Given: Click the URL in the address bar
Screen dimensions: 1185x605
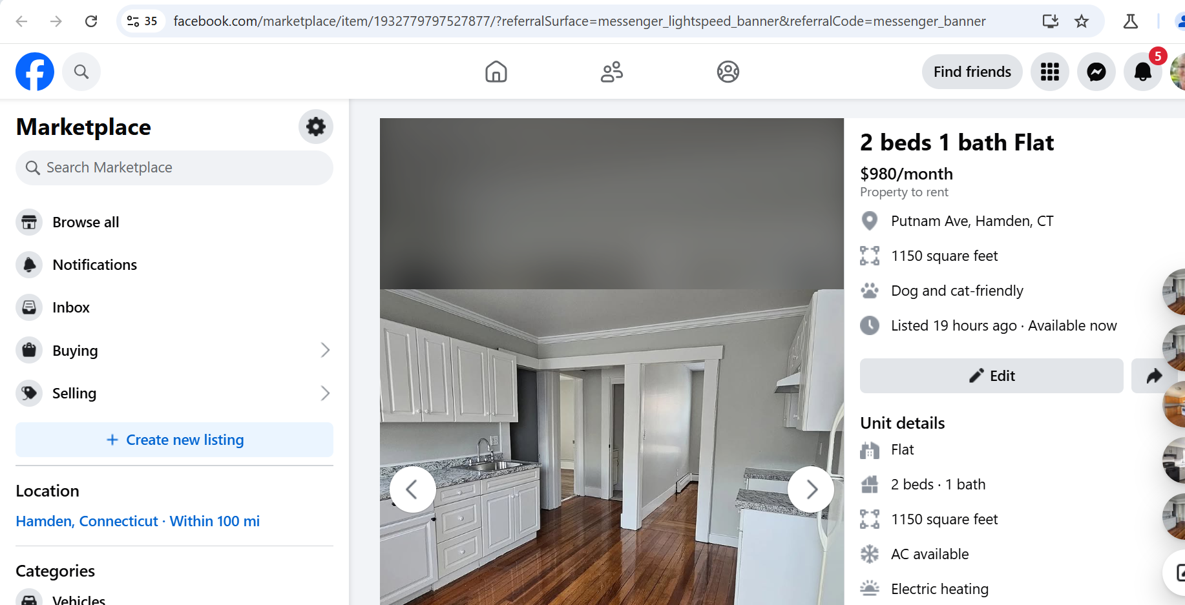Looking at the screenshot, I should pos(580,21).
